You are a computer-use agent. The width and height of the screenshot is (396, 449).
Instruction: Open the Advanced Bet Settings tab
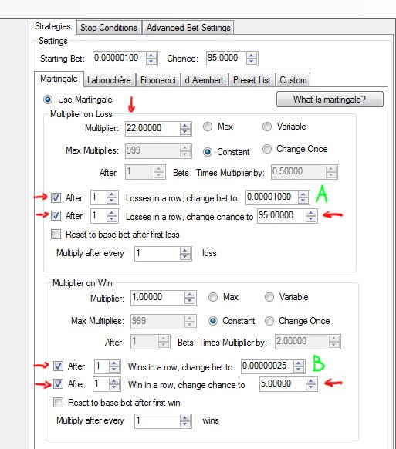point(188,28)
